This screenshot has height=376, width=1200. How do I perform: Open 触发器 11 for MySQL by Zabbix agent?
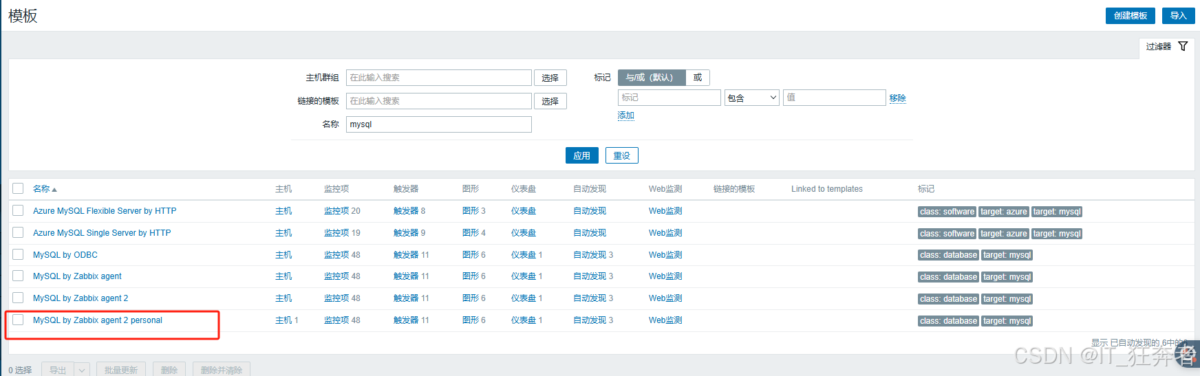pyautogui.click(x=406, y=276)
